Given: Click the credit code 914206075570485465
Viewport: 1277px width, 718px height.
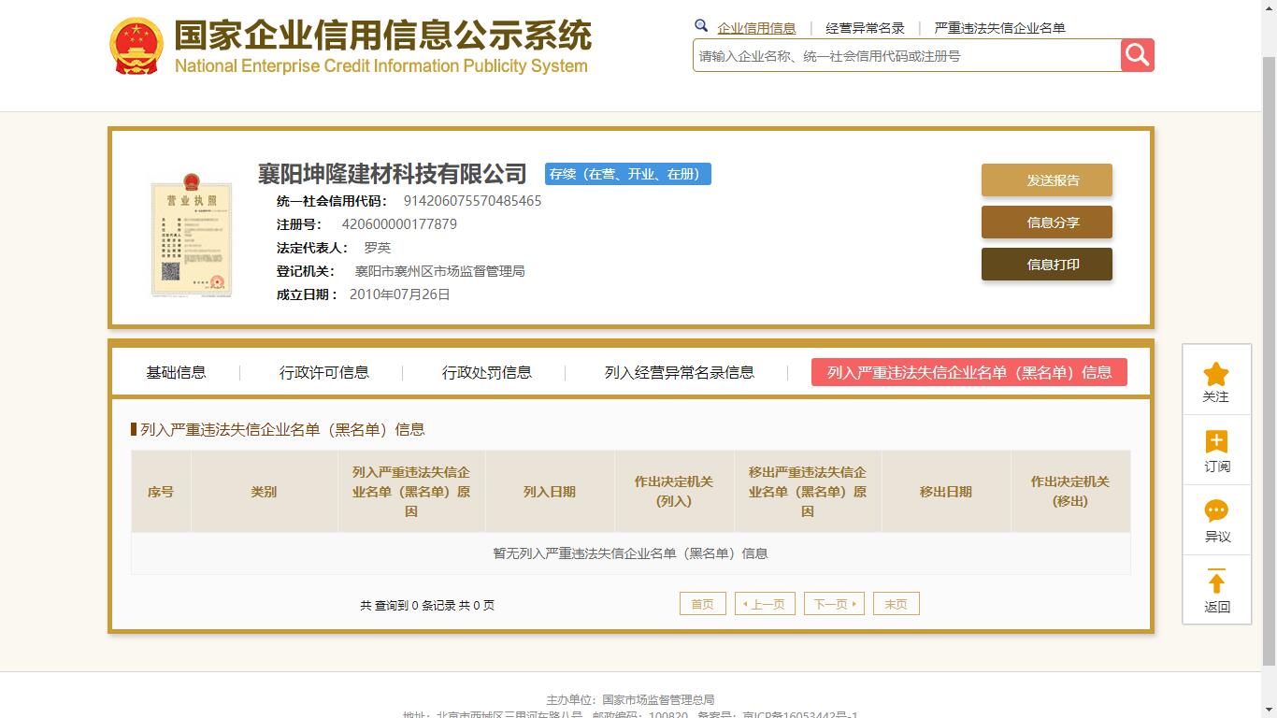Looking at the screenshot, I should (472, 201).
